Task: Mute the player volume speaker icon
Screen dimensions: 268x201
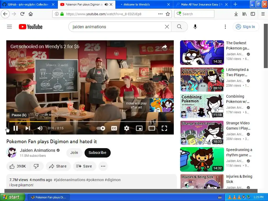Action: click(x=40, y=128)
